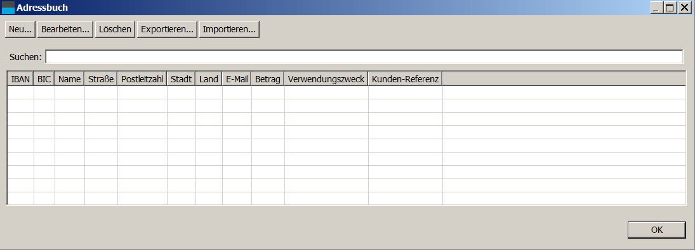Open the Exportieren... dialog
Screen dimensions: 695x250
(x=167, y=30)
